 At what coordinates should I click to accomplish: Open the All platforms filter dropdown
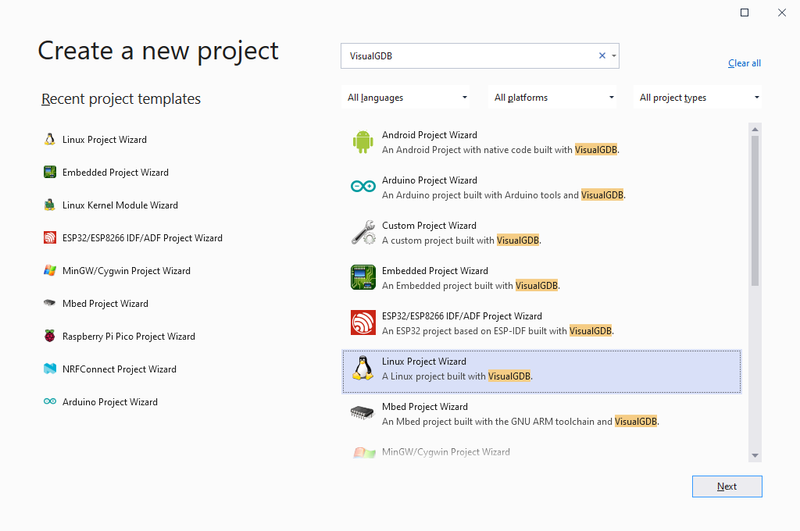[x=553, y=98]
